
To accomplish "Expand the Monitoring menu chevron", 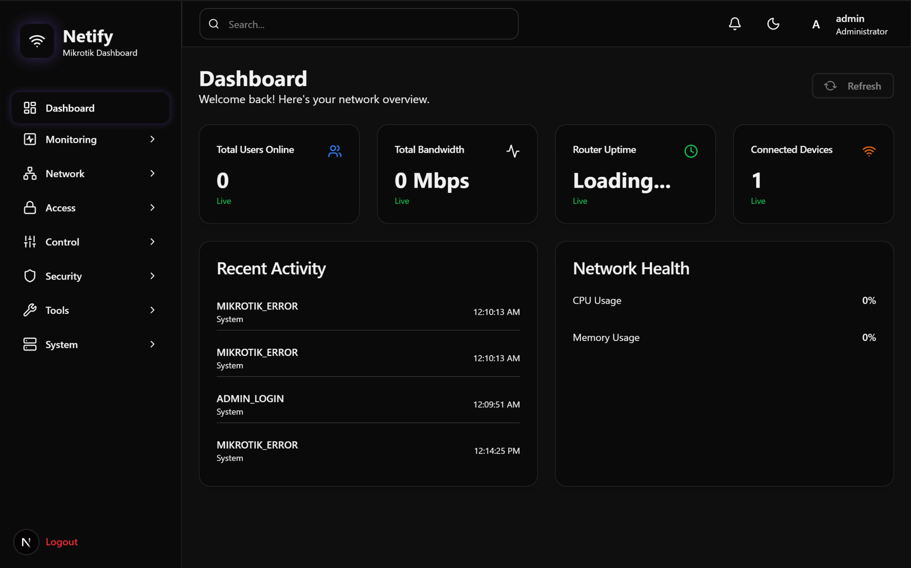I will point(152,139).
